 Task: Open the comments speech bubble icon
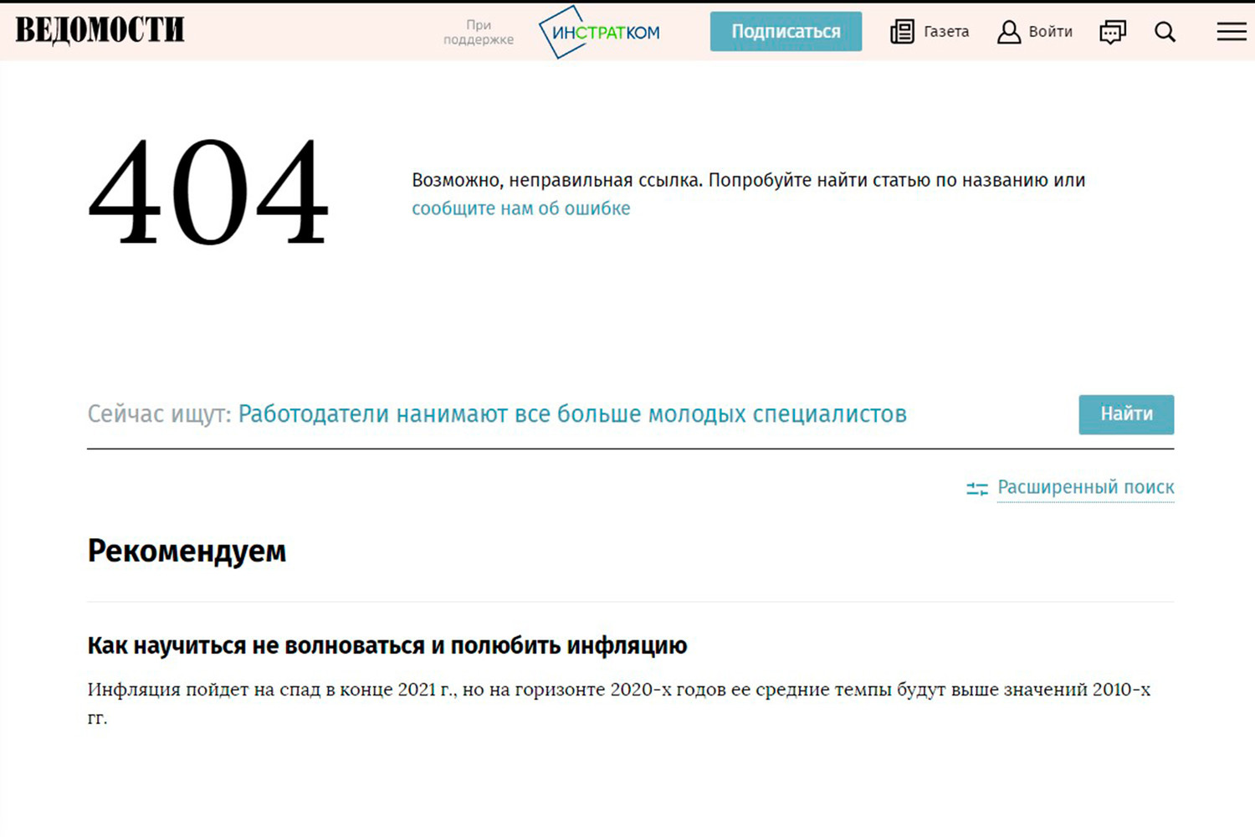point(1112,32)
